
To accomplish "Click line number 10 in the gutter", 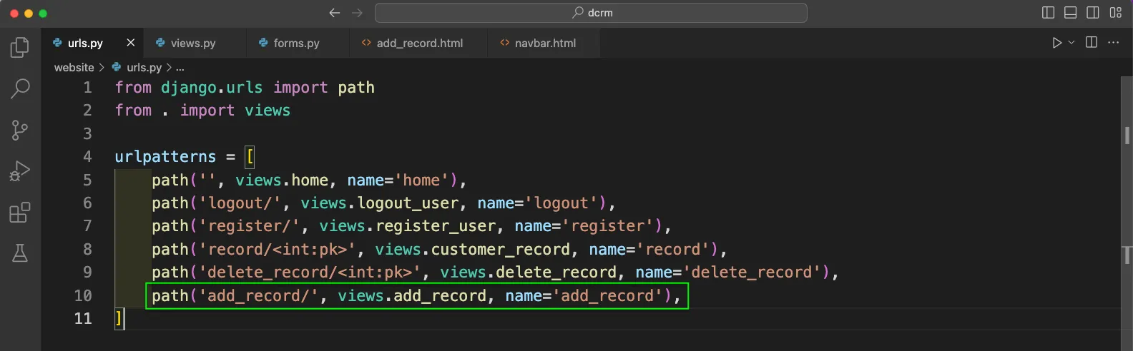I will (x=83, y=296).
